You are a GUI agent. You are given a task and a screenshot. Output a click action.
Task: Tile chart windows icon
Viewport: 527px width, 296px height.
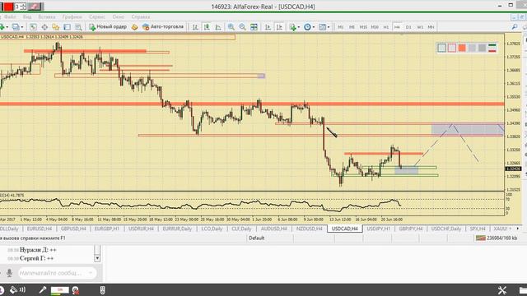coord(254,27)
